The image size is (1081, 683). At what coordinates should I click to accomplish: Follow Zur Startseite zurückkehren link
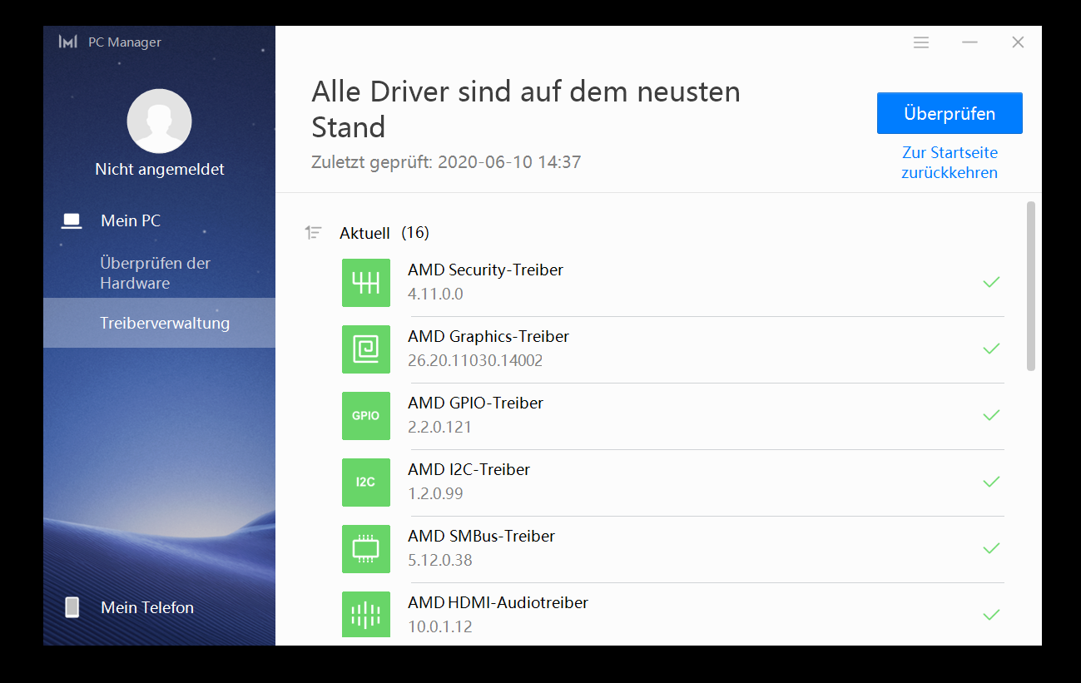[950, 163]
